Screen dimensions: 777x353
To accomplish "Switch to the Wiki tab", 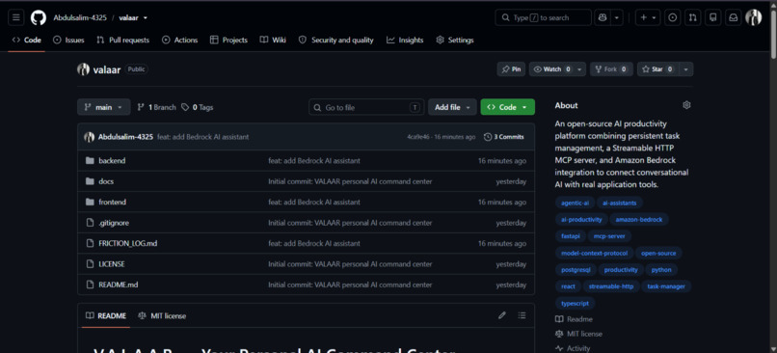I will pos(273,41).
